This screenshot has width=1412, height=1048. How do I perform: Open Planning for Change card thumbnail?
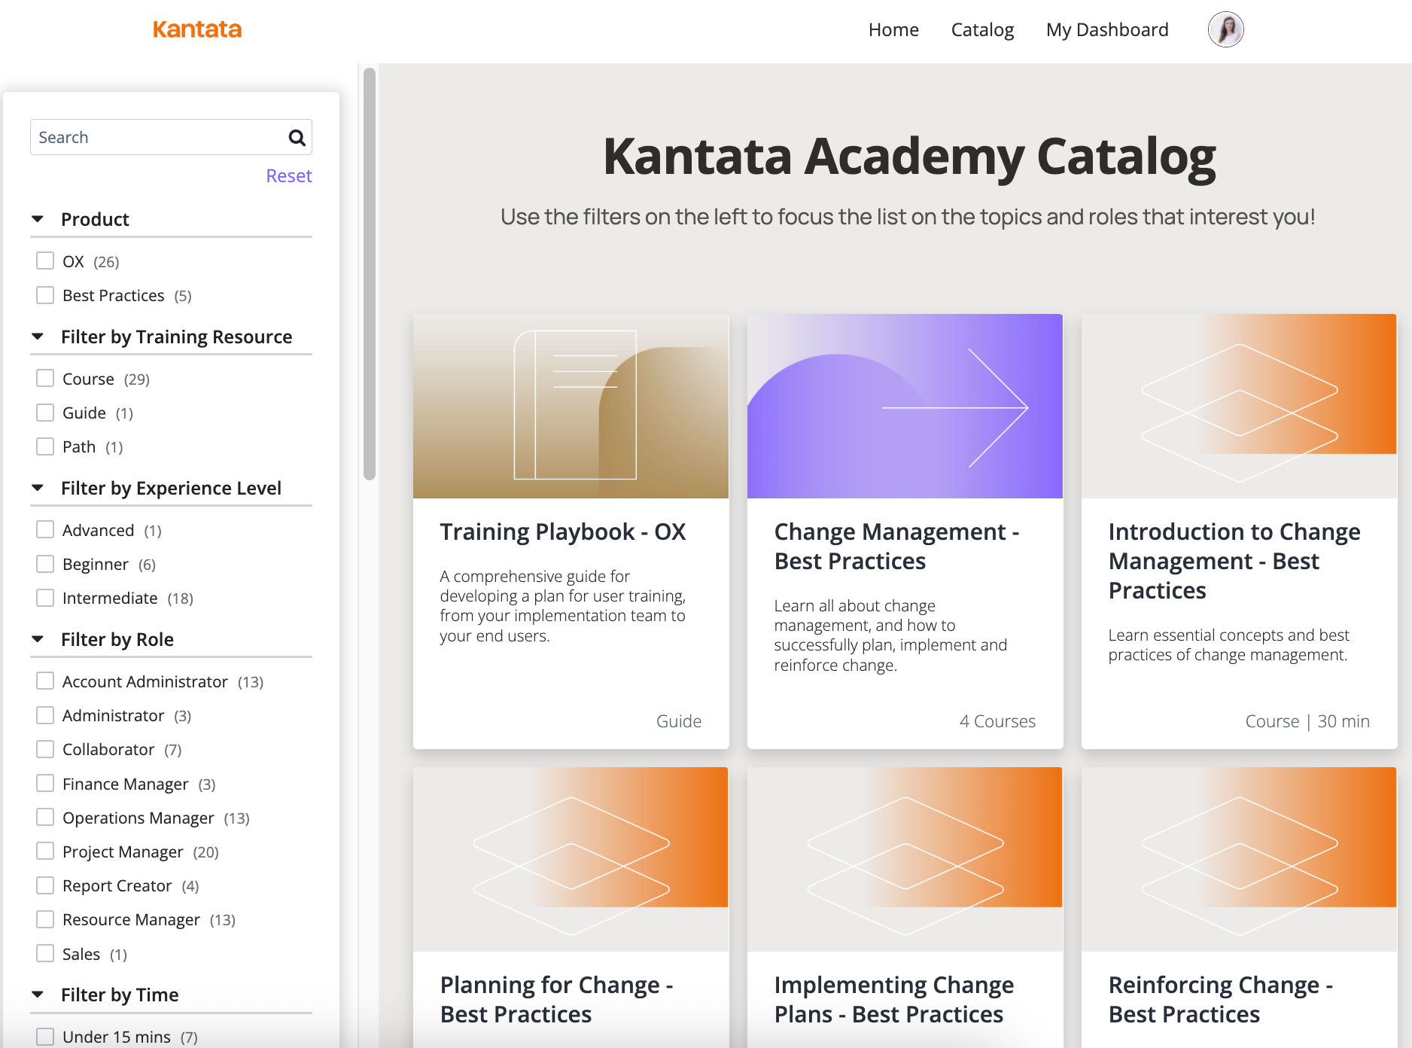pyautogui.click(x=571, y=859)
